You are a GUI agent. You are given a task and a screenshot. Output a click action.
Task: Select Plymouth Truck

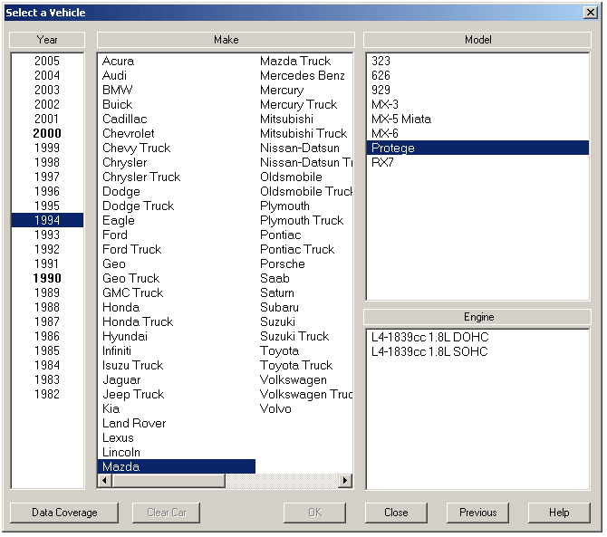pyautogui.click(x=302, y=220)
